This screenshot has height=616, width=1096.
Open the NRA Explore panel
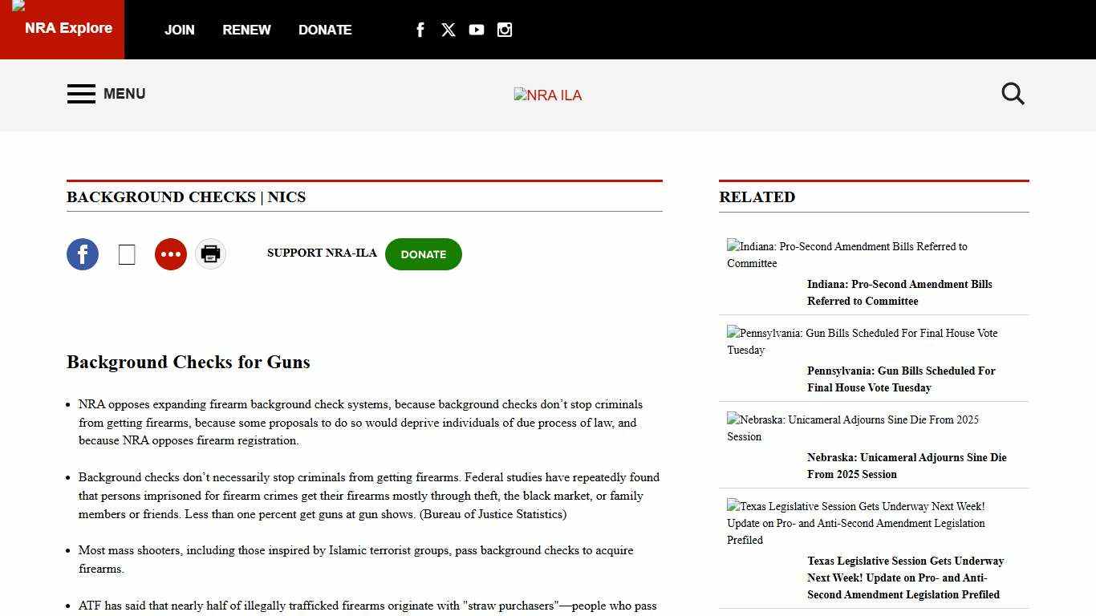63,29
